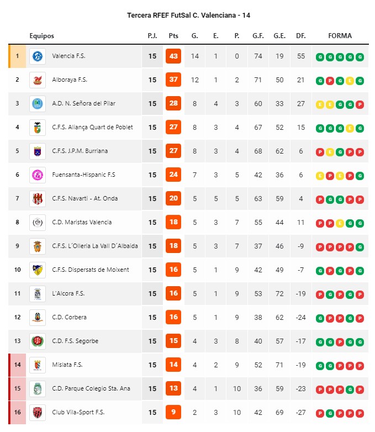Click the Mislata F.S. team badge
375x432 pixels.
point(38,365)
